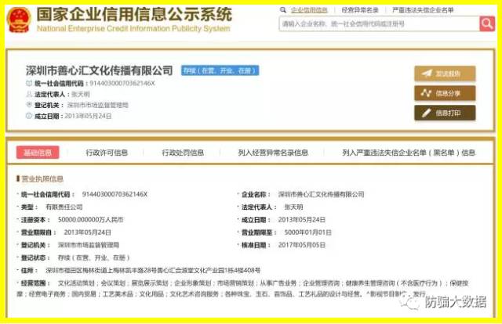This screenshot has width=502, height=324.
Task: Click the company name heading 深圳市善心汇文化传播有限公司
Action: [100, 70]
